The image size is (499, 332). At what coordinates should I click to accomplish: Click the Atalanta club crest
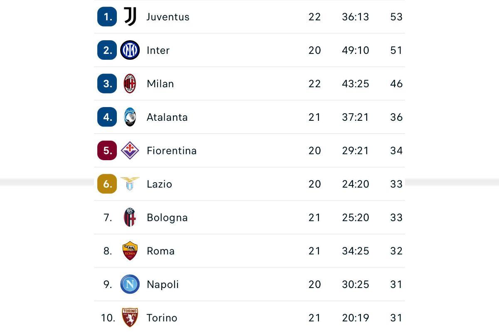130,117
